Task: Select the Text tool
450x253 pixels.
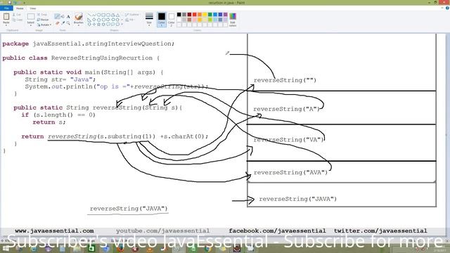Action: (x=68, y=16)
